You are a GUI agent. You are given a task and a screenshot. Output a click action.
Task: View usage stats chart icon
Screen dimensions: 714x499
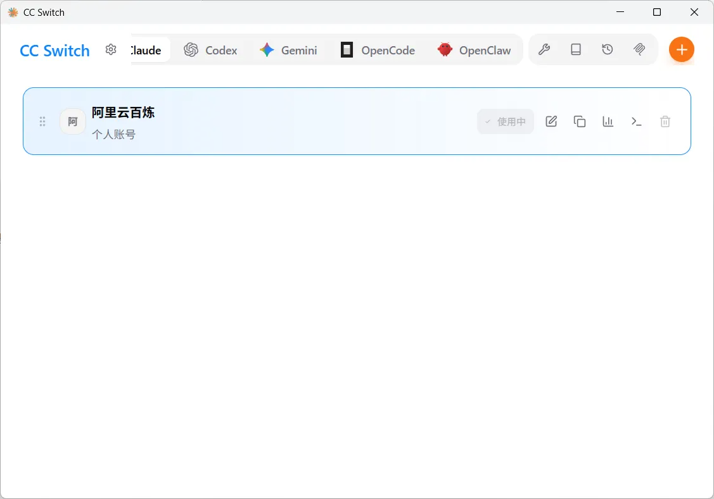coord(608,121)
